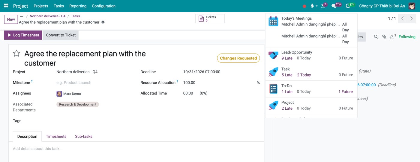Open the user avatar menu

click(x=412, y=6)
